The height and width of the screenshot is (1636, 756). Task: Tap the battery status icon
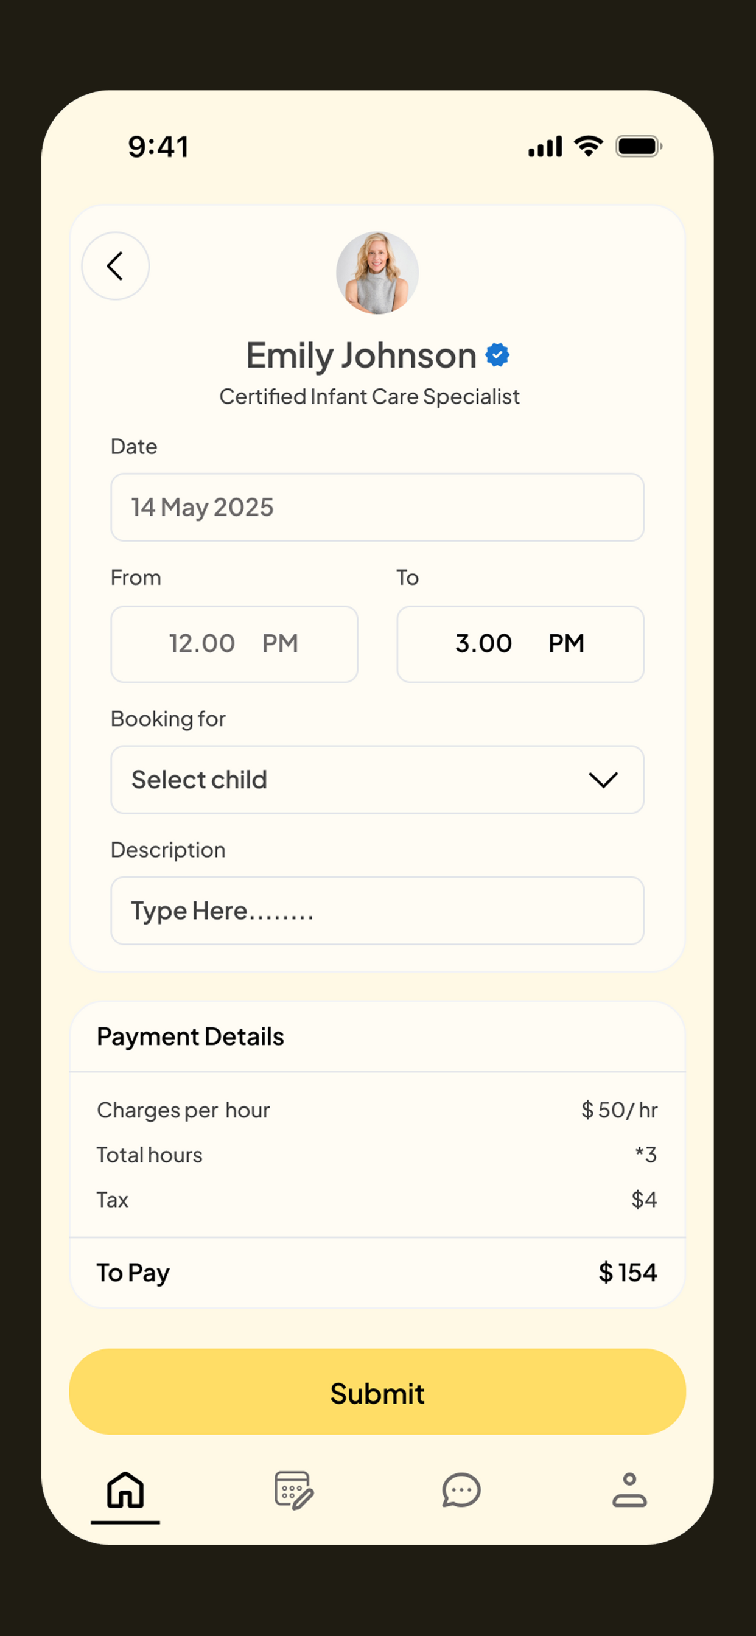tap(639, 147)
